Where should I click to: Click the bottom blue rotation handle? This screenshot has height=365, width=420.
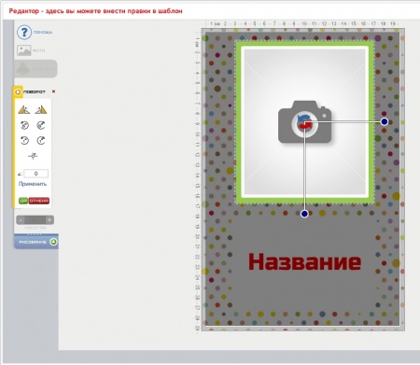coord(304,214)
